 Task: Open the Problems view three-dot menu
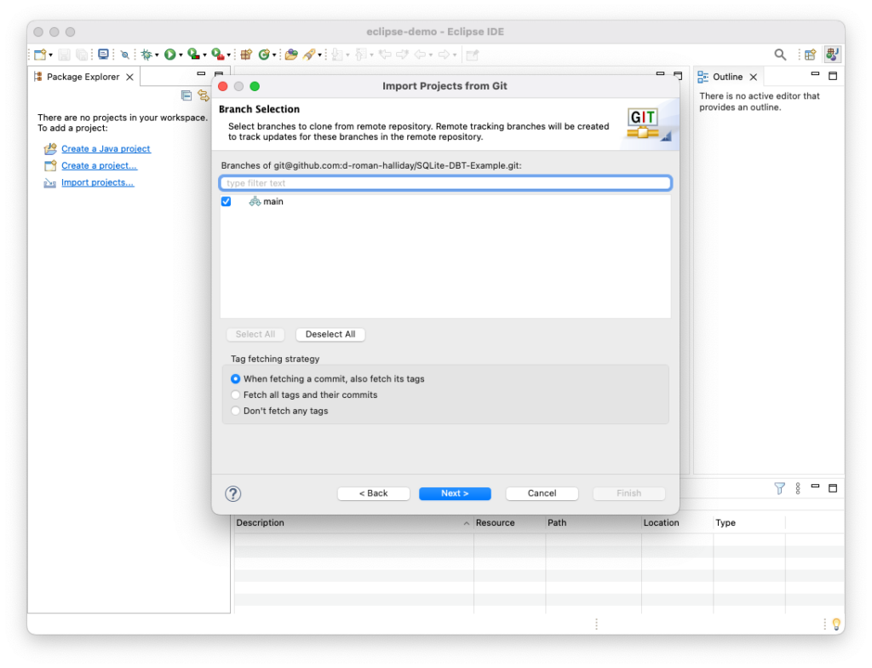tap(798, 488)
